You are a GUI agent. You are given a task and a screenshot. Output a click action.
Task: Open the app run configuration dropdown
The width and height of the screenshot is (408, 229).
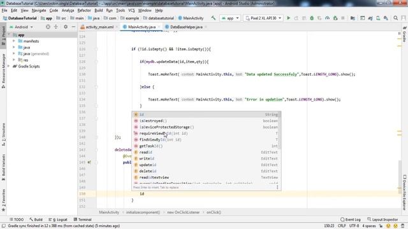(230, 18)
